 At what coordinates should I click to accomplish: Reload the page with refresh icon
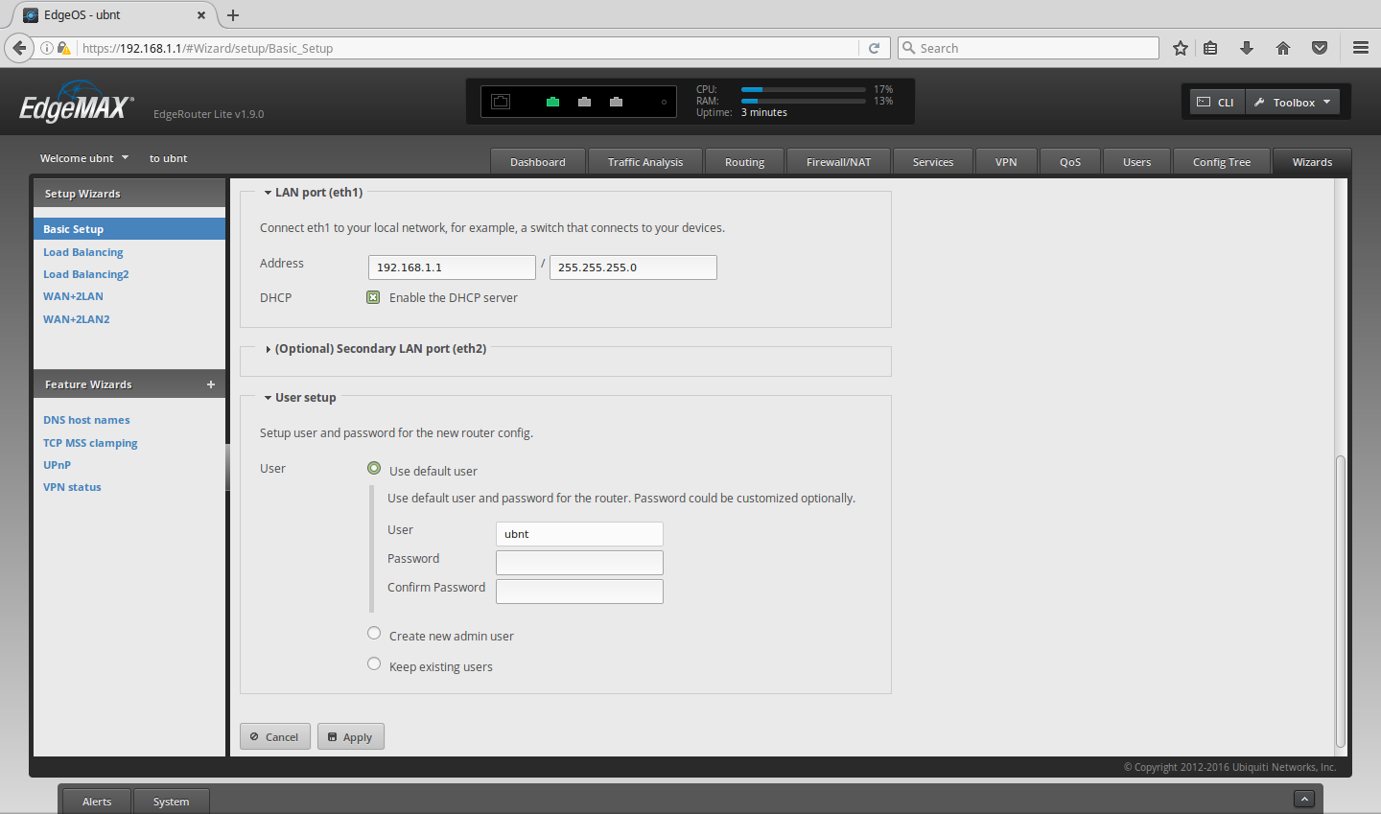(x=874, y=48)
